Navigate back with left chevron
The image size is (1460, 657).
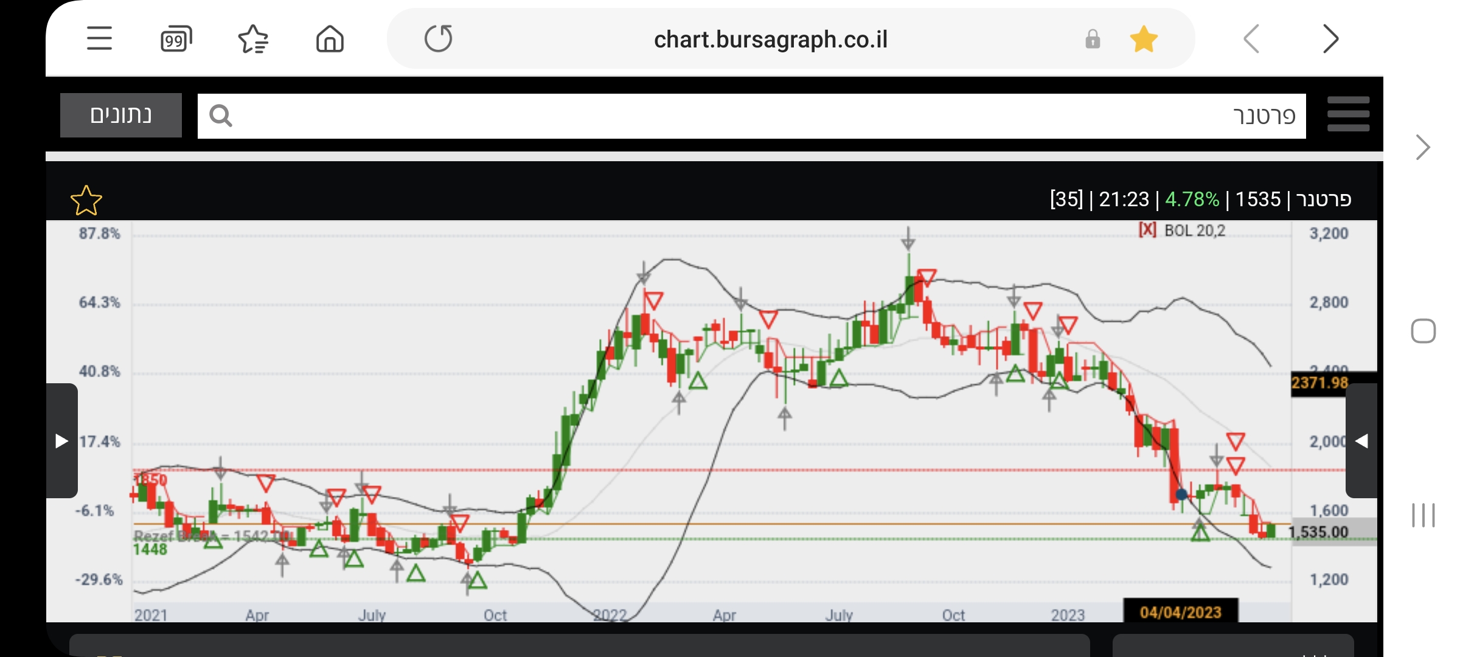(1251, 39)
